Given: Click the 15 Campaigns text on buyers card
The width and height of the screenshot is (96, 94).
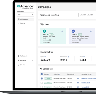Looking at the screenshot, I should pyautogui.click(x=75, y=42).
